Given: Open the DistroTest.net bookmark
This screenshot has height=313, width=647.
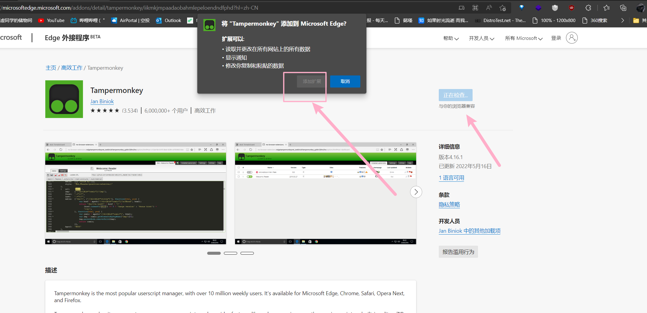Looking at the screenshot, I should [500, 21].
